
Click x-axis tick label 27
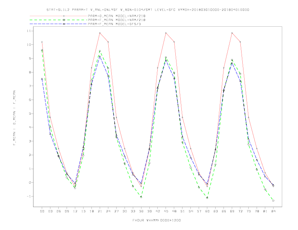tap(116, 211)
